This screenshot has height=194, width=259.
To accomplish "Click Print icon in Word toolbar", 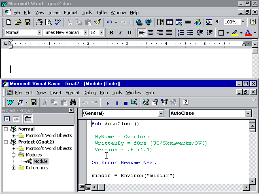I will 39,22.
